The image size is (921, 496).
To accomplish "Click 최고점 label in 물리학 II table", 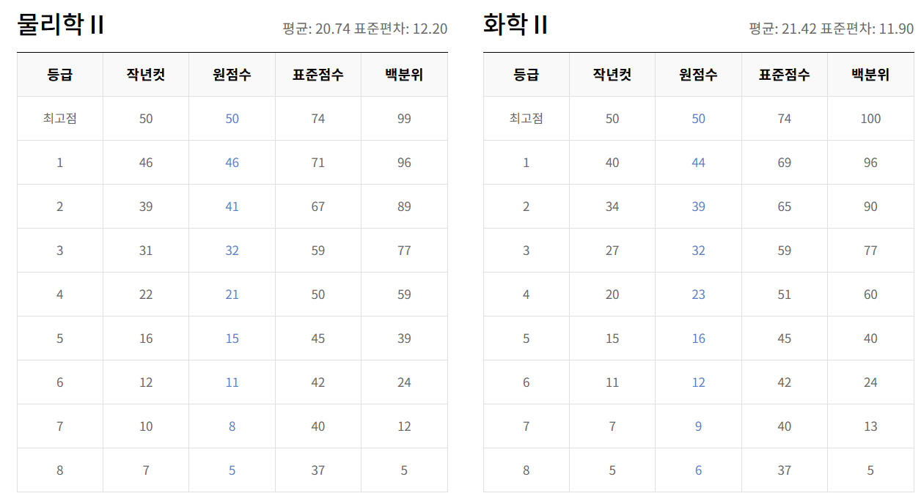I will click(x=60, y=119).
